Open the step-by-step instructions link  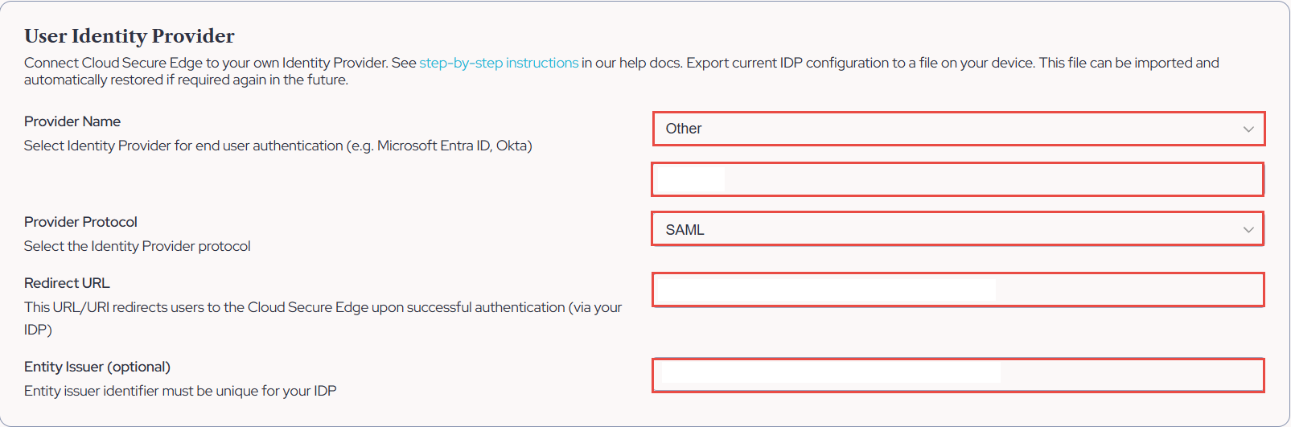point(499,63)
